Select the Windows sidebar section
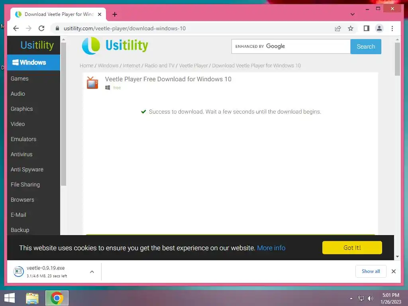The height and width of the screenshot is (306, 408). (x=33, y=63)
